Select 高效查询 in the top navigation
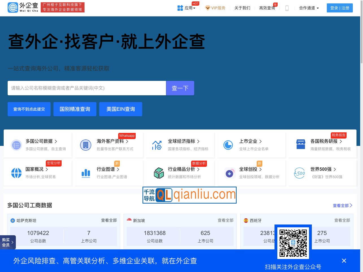Screen dimensions: 363x272 tap(267, 8)
